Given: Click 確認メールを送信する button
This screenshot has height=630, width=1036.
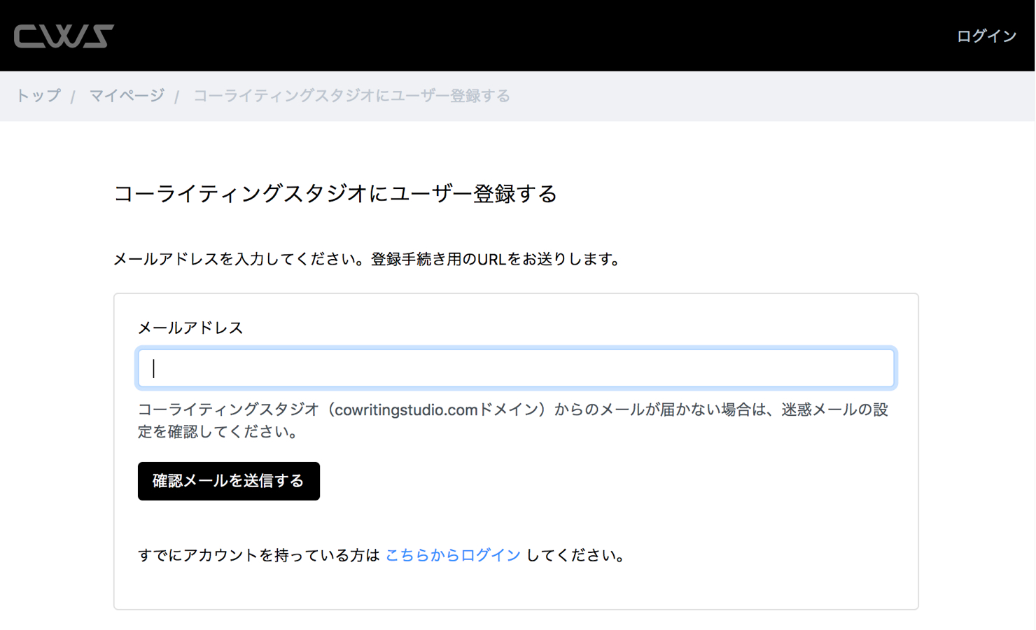Looking at the screenshot, I should click(229, 481).
